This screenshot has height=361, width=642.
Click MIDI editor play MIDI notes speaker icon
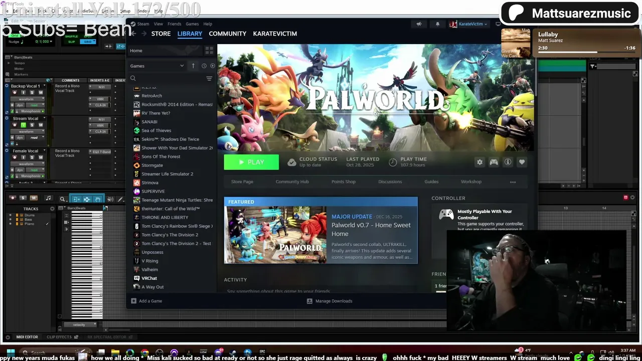coord(110,199)
